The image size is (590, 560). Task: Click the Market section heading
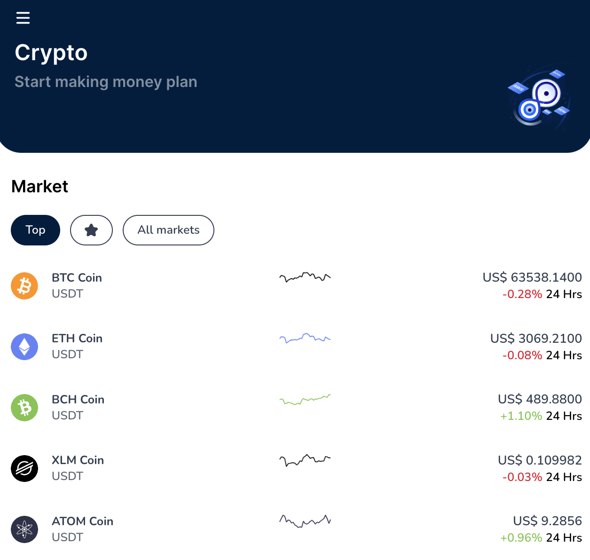click(39, 186)
